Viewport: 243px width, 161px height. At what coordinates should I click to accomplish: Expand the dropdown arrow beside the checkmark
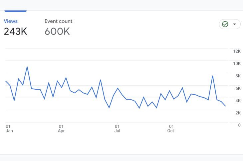(234, 24)
